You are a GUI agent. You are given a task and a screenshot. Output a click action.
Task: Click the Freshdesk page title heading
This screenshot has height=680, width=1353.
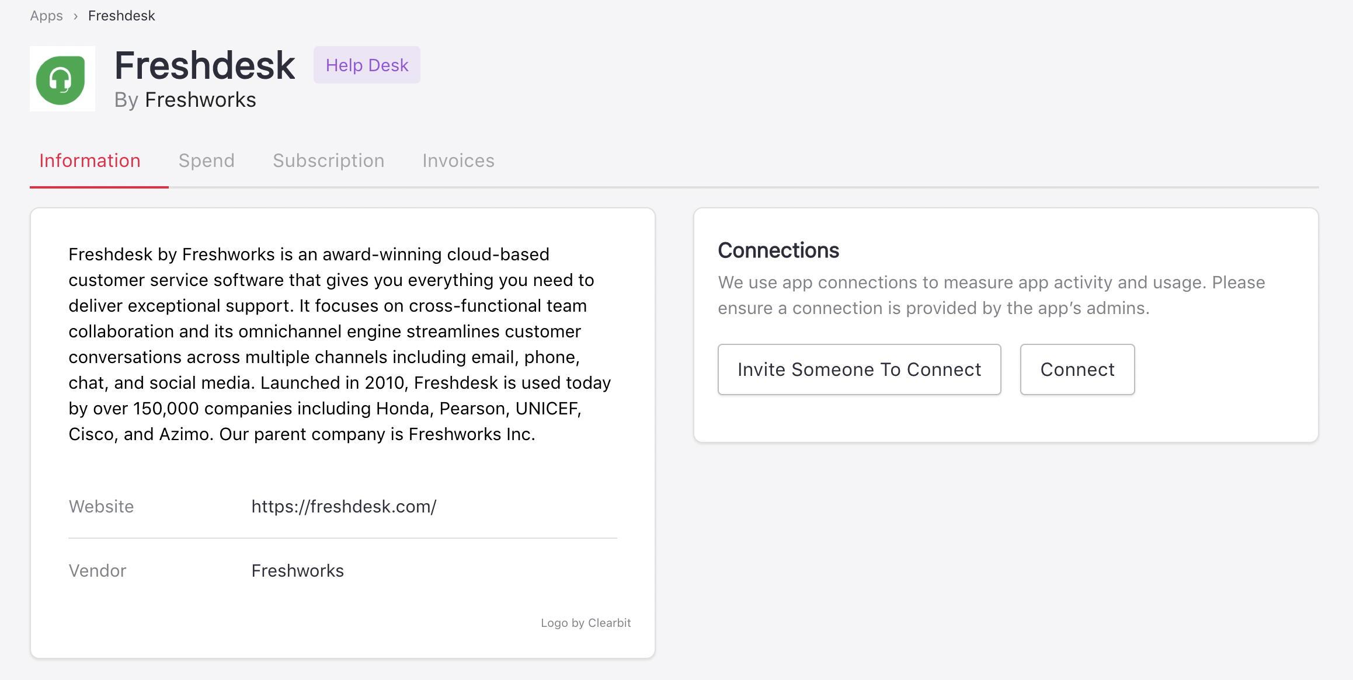[x=204, y=65]
